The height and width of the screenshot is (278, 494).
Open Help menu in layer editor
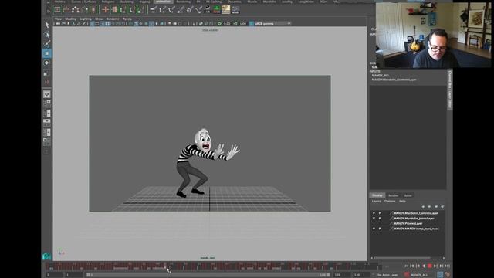click(x=402, y=201)
